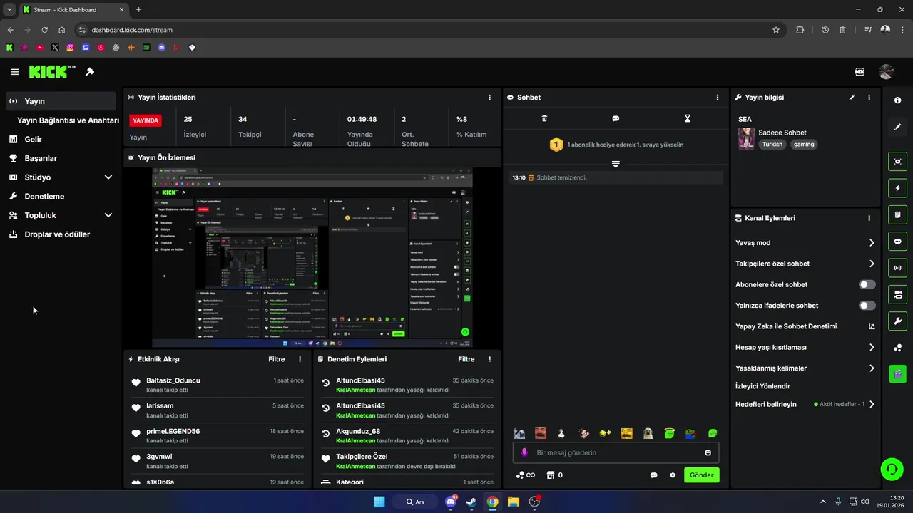Click the Bir mesaj gönderin input field

(616, 452)
